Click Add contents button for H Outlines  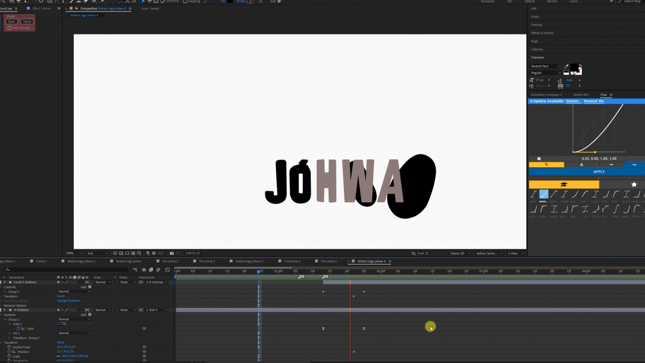(90, 315)
